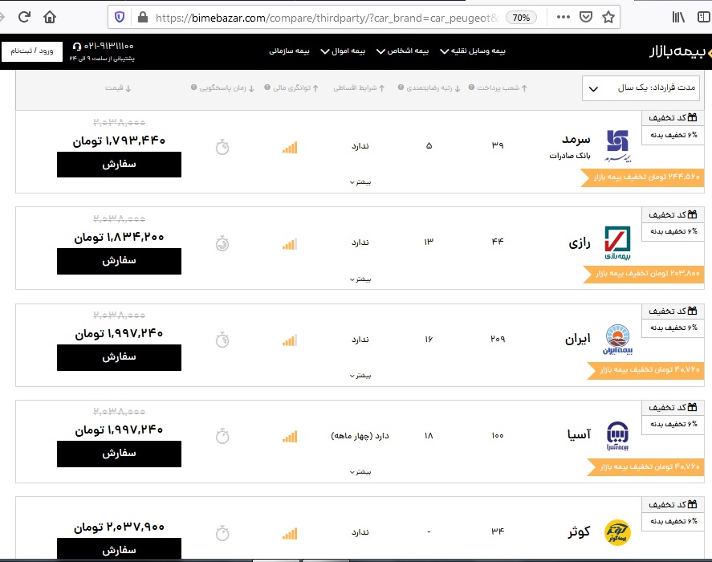The height and width of the screenshot is (562, 712).
Task: Click the site security padlock icon
Action: click(x=143, y=18)
